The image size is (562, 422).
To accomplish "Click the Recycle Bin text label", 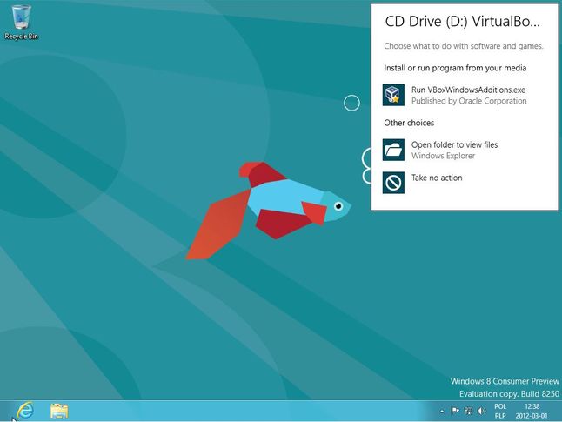I will (21, 37).
